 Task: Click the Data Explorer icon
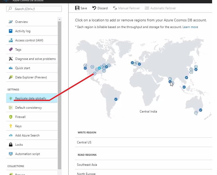[11, 77]
